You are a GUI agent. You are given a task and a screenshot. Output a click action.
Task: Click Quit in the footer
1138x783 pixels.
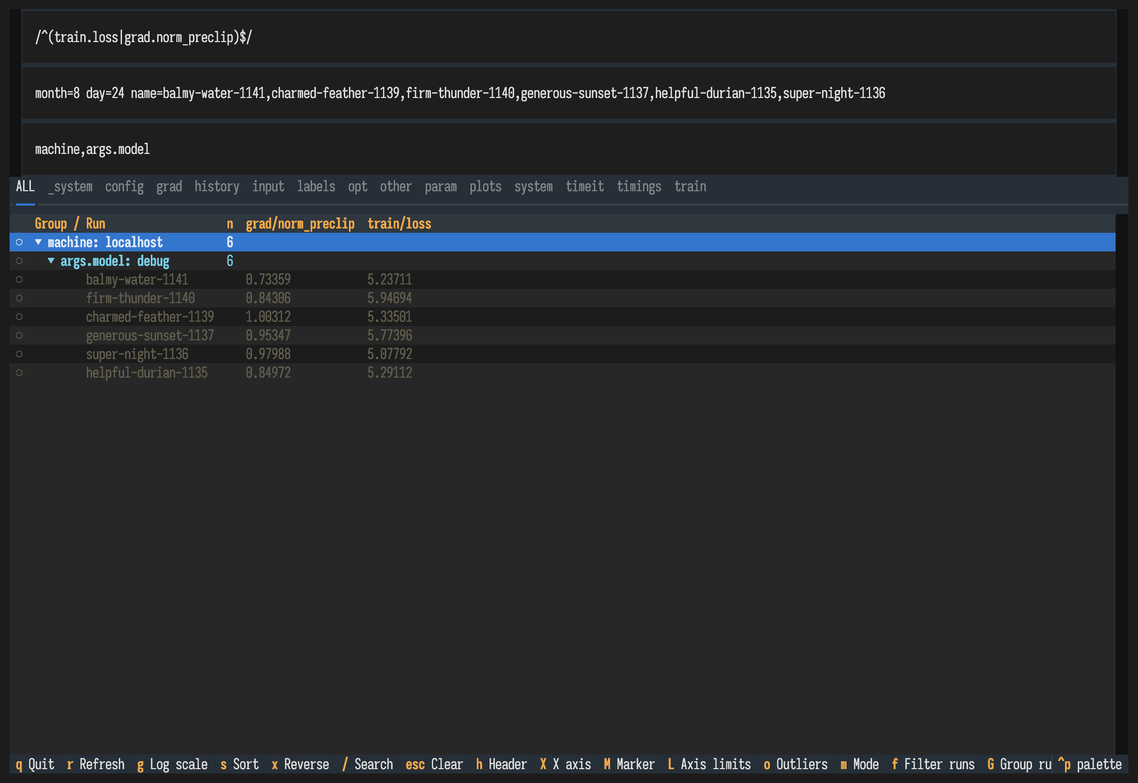coord(35,764)
